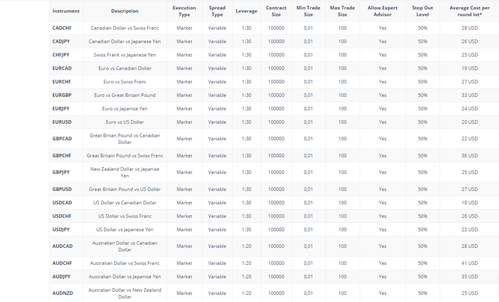Click the Leverage column header

(247, 11)
